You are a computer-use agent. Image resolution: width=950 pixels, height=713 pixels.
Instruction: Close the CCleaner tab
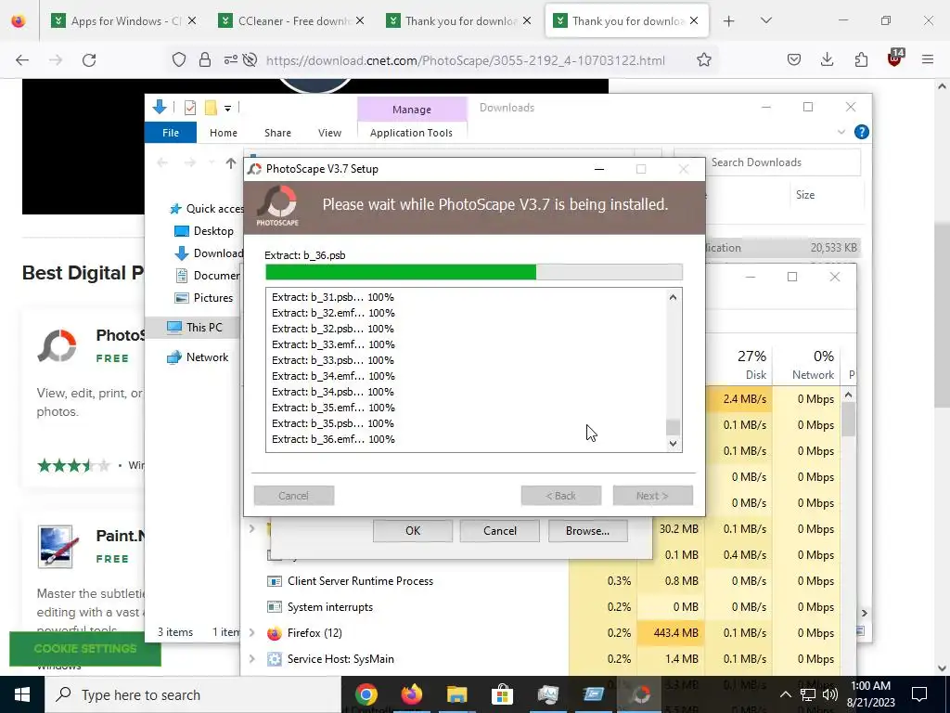pyautogui.click(x=360, y=21)
